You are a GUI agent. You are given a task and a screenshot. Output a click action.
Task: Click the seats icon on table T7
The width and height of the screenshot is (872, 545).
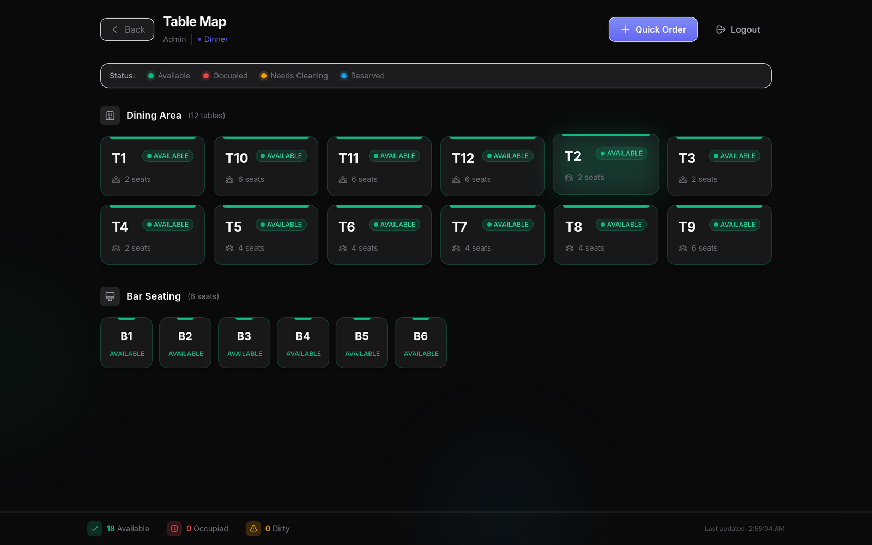[x=456, y=248]
